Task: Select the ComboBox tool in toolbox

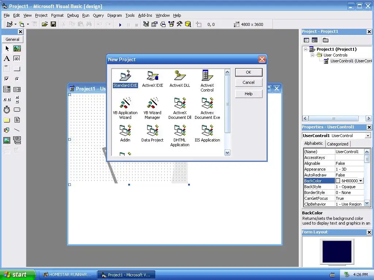Action: [7, 89]
